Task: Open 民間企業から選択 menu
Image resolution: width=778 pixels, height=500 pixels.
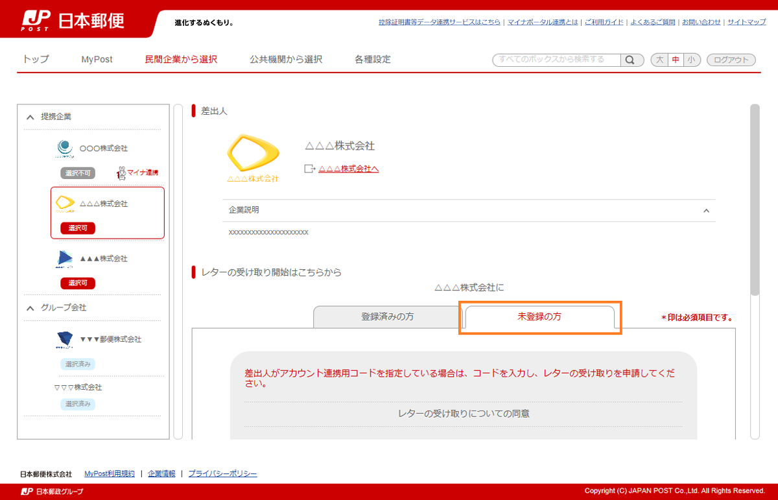Action: pyautogui.click(x=181, y=59)
